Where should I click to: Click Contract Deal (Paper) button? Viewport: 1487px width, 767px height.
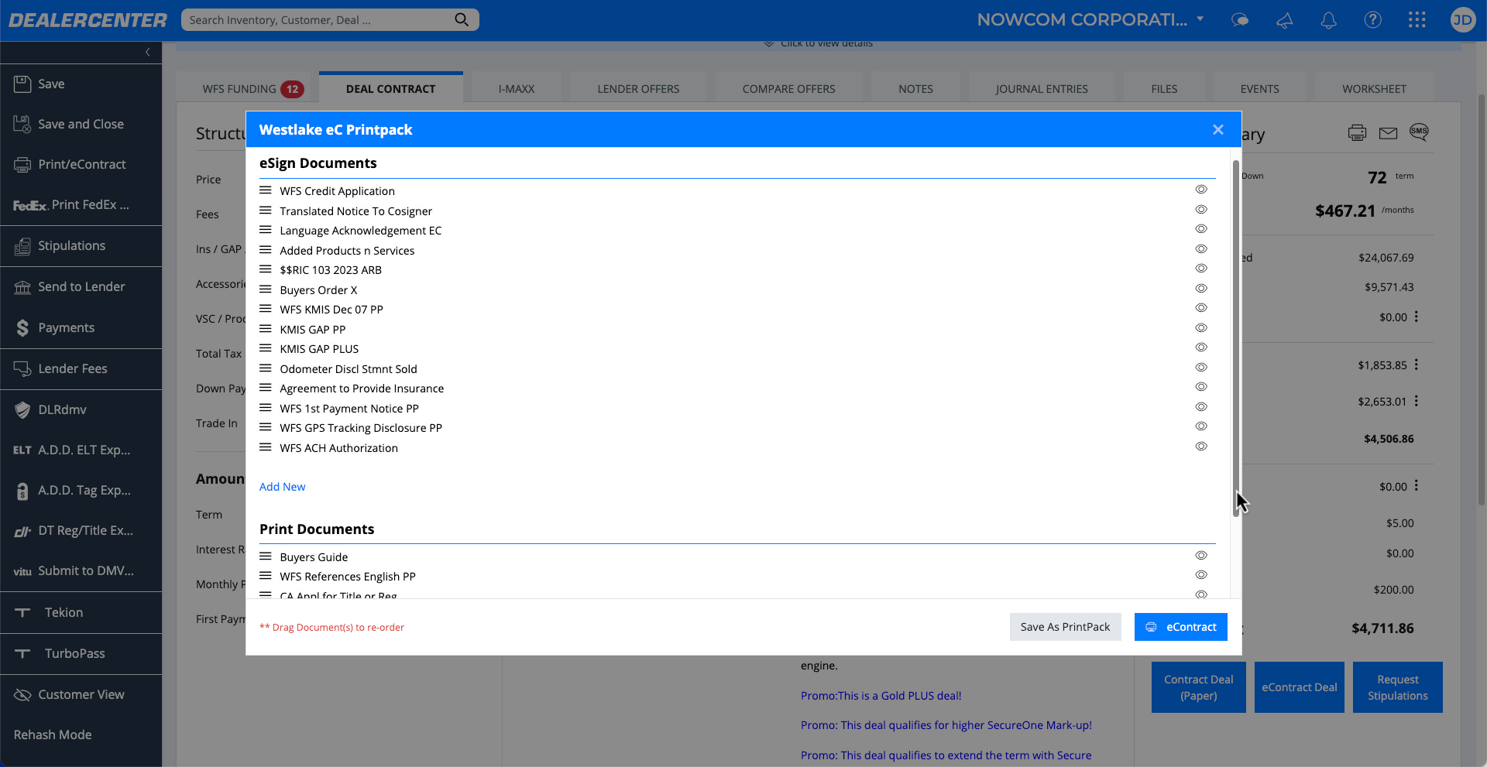click(x=1198, y=687)
